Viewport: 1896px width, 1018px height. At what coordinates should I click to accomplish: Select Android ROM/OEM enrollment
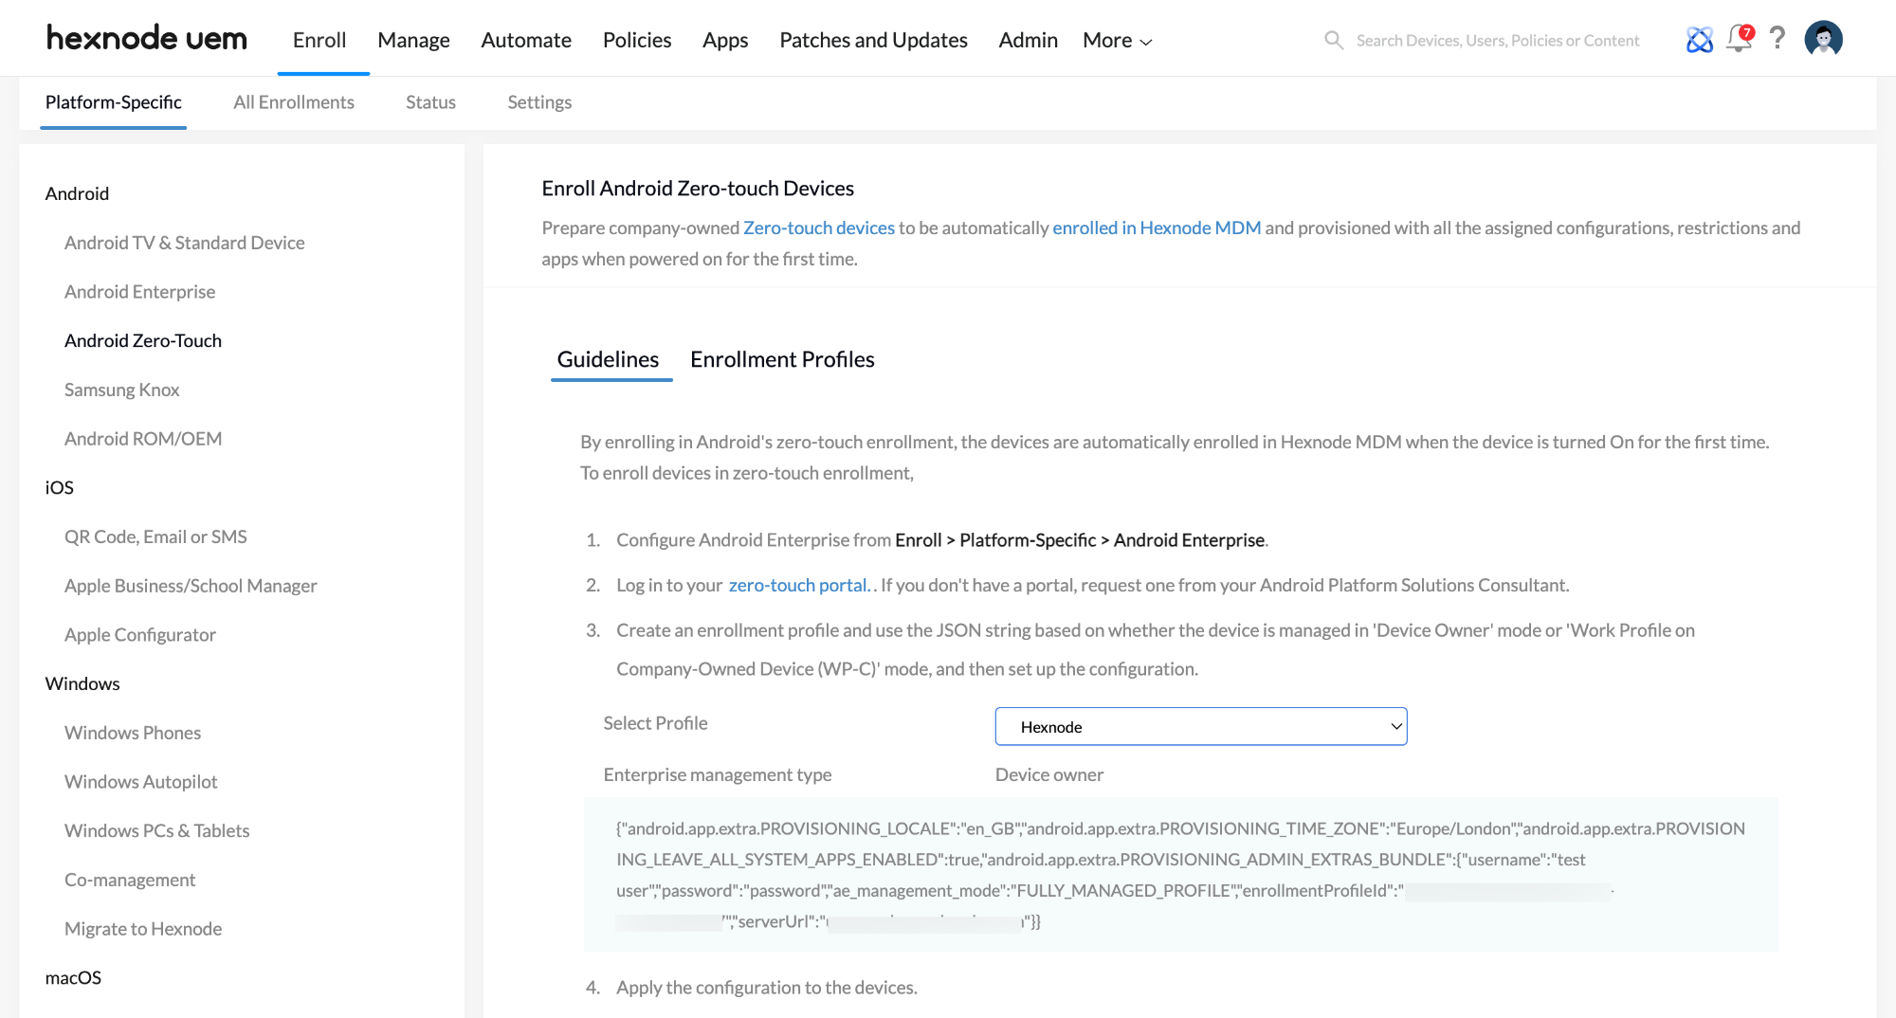[143, 439]
